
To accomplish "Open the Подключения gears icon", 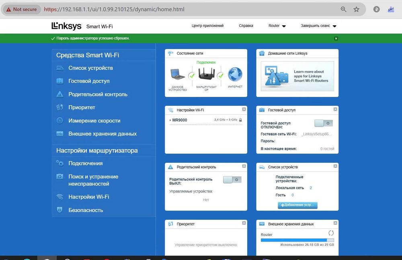I will pos(60,163).
